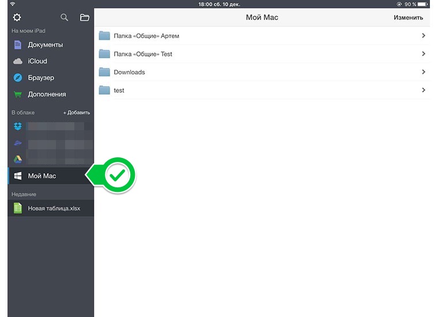
Task: Click the green spreadsheet file icon
Action: pos(18,208)
